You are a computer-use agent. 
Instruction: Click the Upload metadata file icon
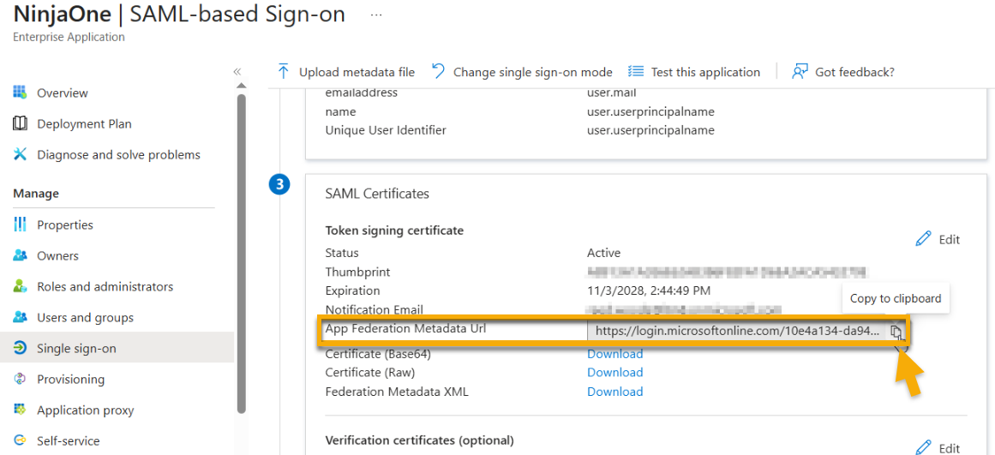coord(284,72)
